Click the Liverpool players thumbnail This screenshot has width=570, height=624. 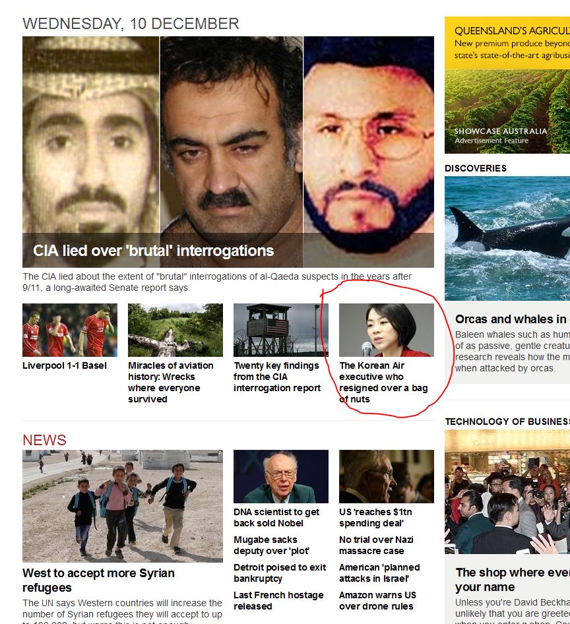70,330
